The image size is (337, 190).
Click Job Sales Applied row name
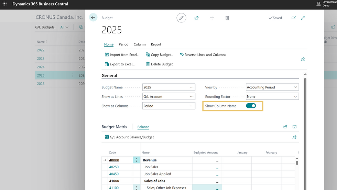pos(157,174)
